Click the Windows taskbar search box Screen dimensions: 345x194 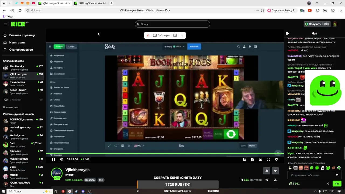point(29,191)
